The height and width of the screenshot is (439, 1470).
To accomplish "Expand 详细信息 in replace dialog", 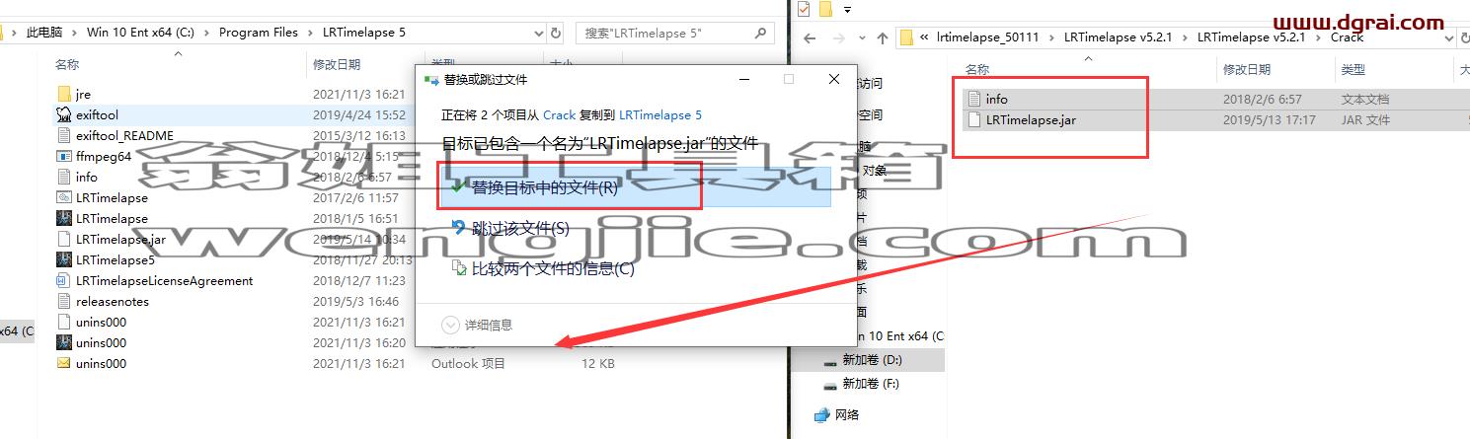I will [x=478, y=325].
